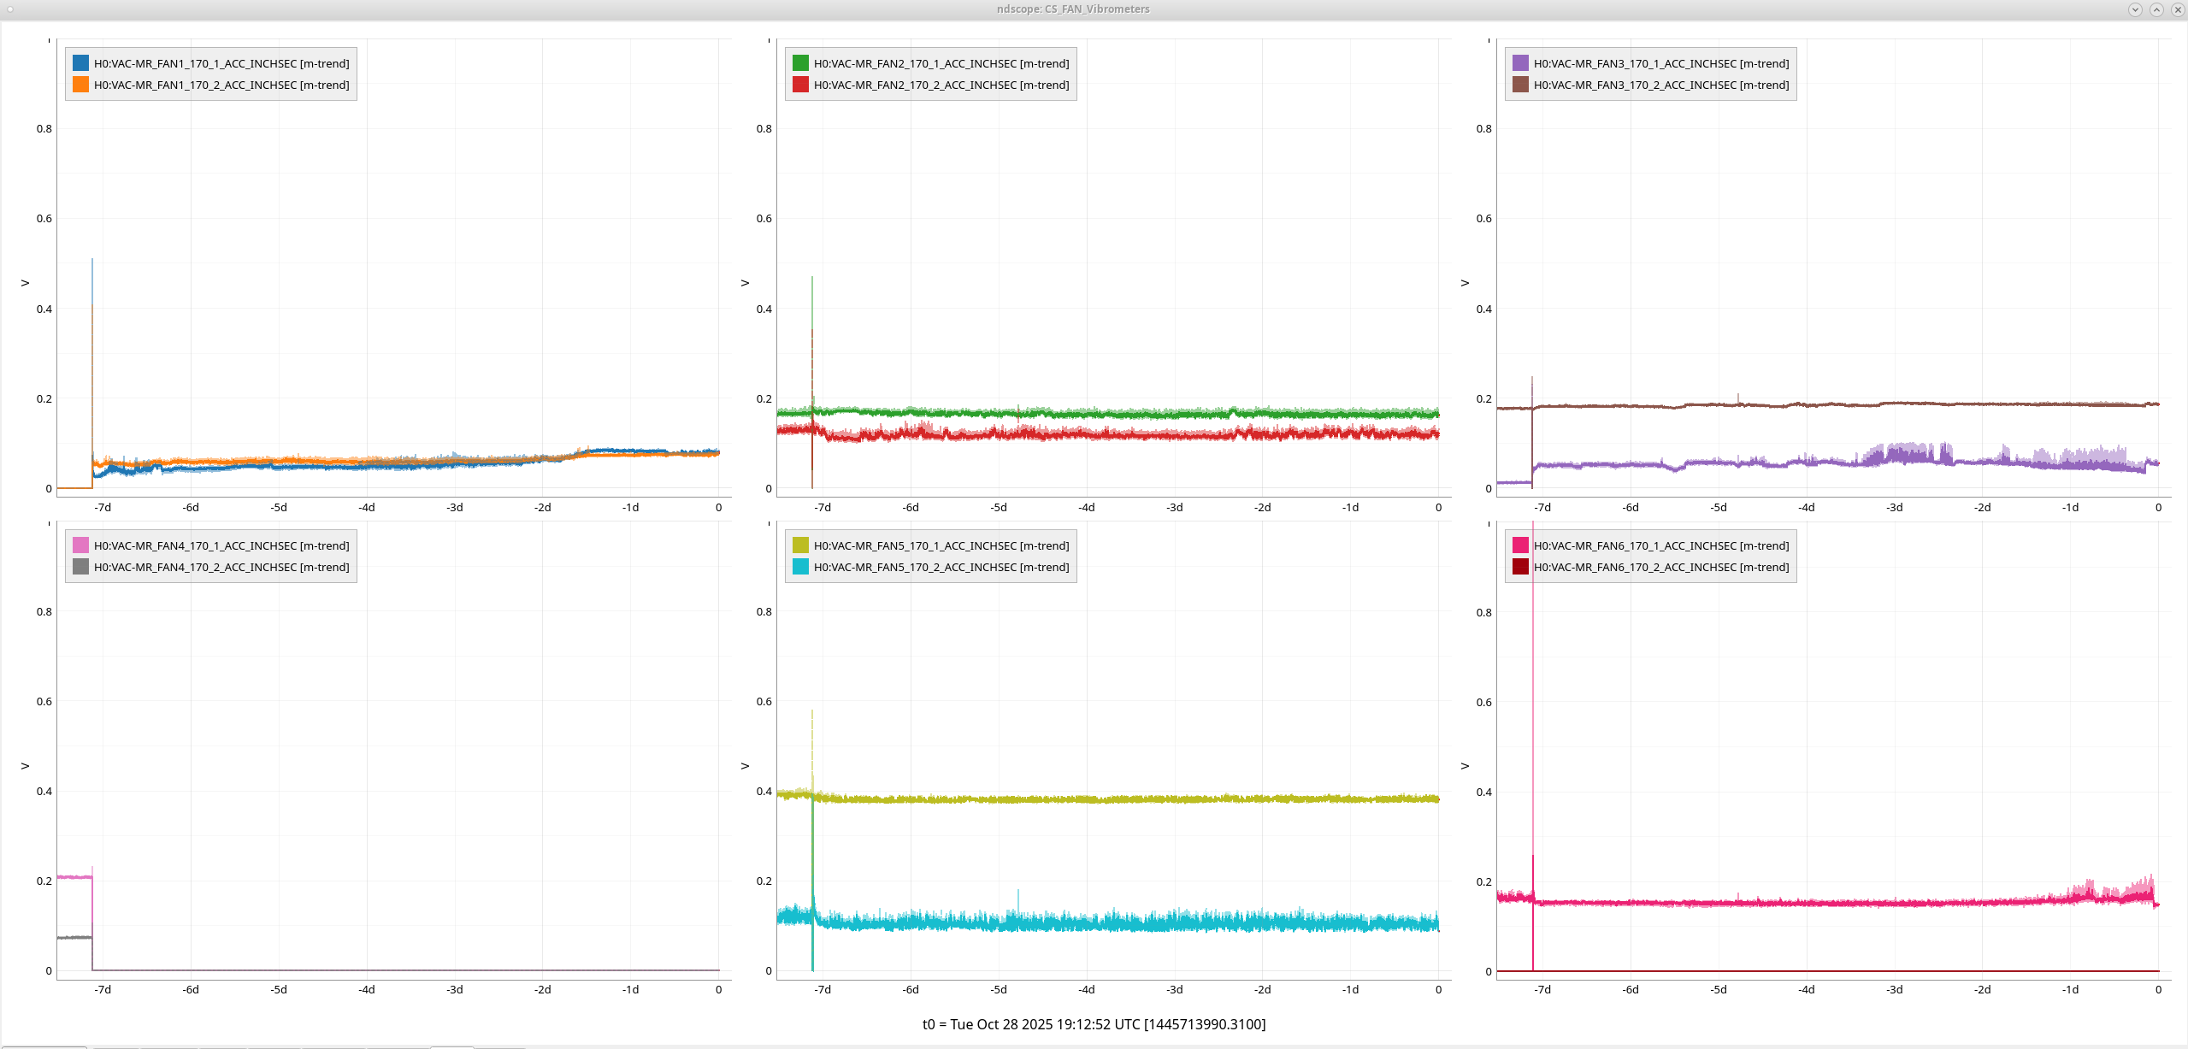
Task: Select the H0:VAC-MR_FAN1_170_1_ACC_INCHSEC legend label
Action: pyautogui.click(x=221, y=63)
